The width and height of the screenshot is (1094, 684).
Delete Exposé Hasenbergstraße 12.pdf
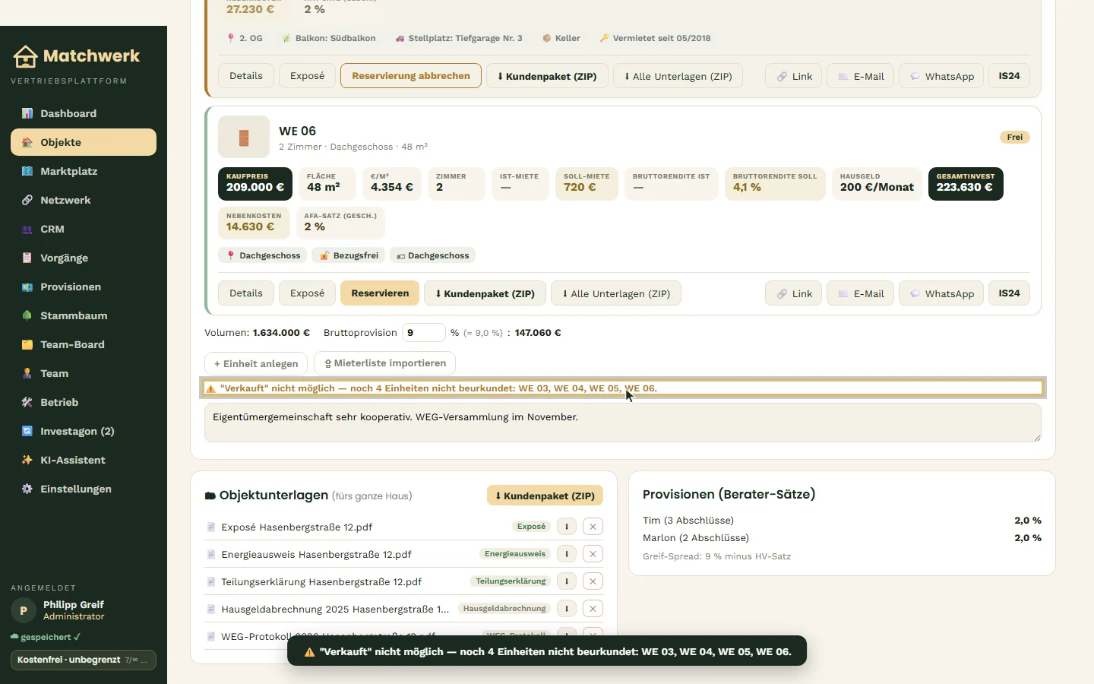pyautogui.click(x=593, y=527)
